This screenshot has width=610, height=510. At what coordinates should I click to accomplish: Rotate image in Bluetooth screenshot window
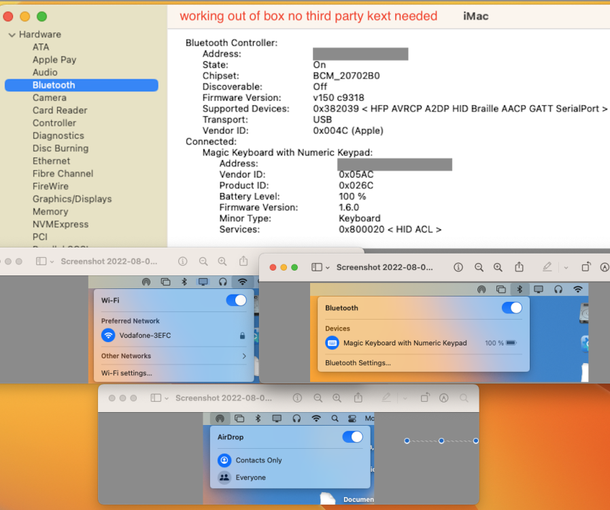pyautogui.click(x=586, y=267)
